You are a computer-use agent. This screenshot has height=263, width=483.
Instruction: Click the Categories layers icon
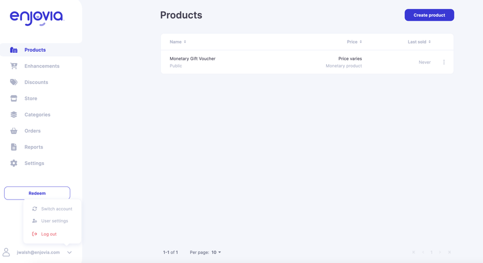pos(14,114)
